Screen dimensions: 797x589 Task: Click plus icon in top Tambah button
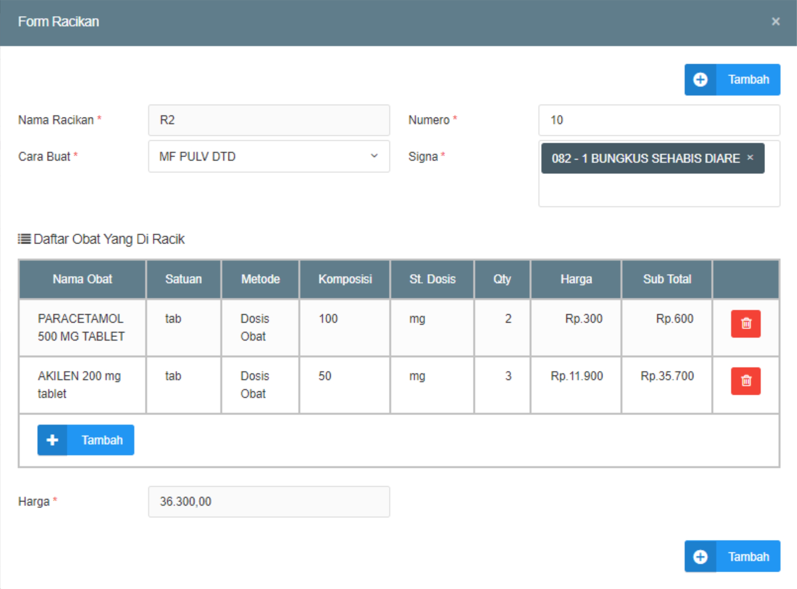tap(700, 79)
